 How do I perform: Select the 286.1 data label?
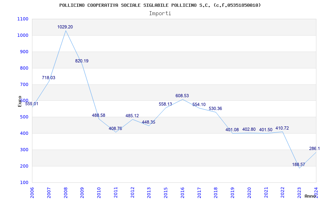click(314, 148)
